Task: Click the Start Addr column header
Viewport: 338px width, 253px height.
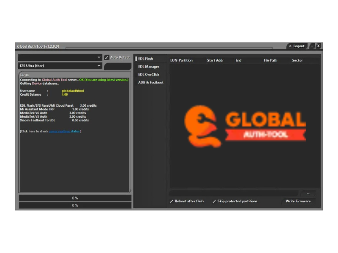Action: pyautogui.click(x=215, y=60)
